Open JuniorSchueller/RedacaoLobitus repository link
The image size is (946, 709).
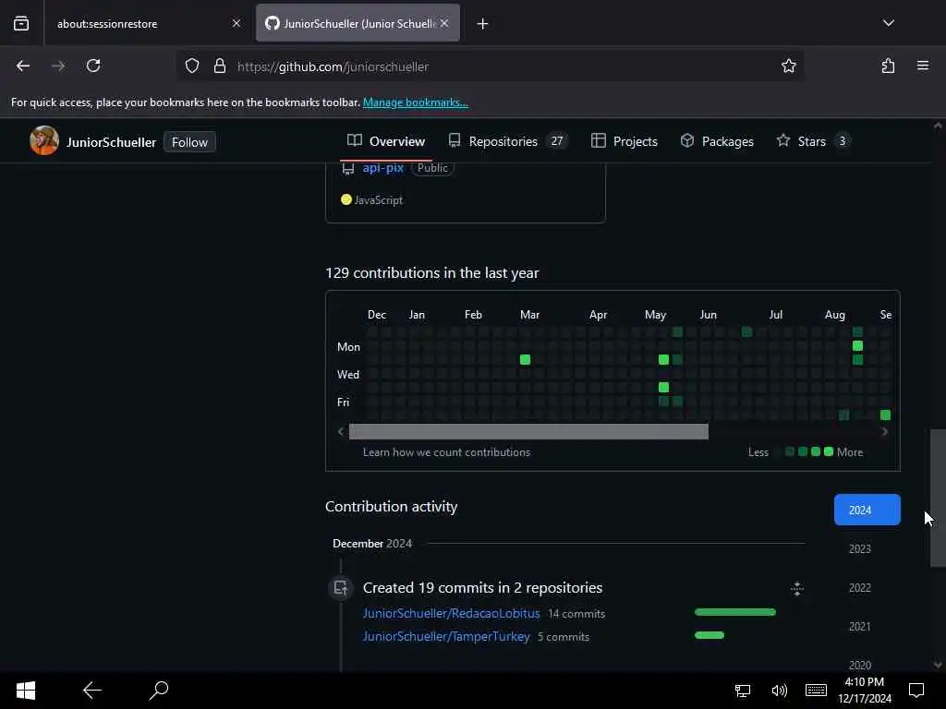tap(451, 614)
